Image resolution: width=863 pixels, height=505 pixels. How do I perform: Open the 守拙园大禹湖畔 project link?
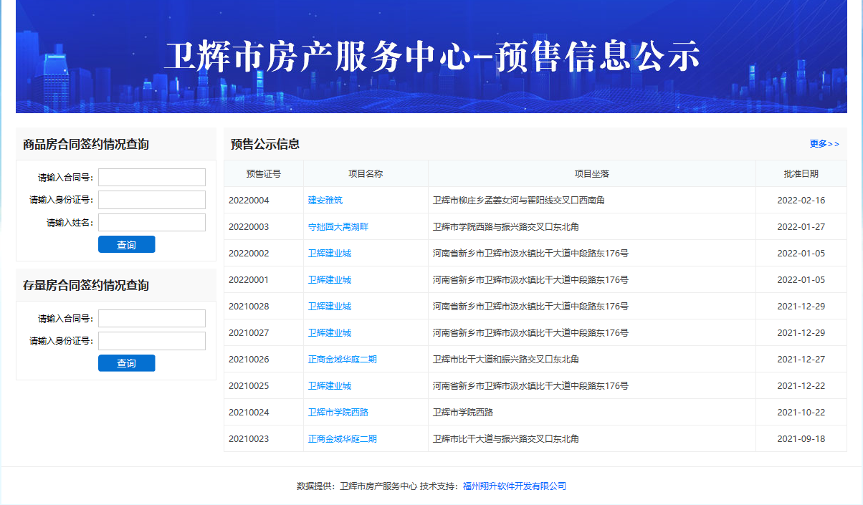[338, 227]
